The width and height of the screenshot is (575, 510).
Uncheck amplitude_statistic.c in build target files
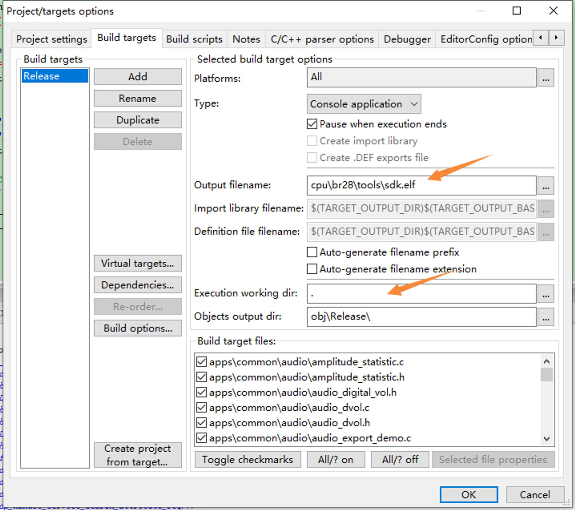point(202,362)
